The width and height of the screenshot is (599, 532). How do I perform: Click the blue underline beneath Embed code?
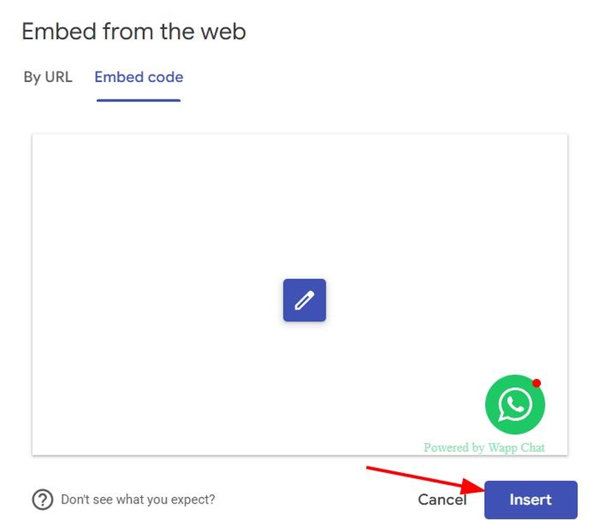pos(139,100)
